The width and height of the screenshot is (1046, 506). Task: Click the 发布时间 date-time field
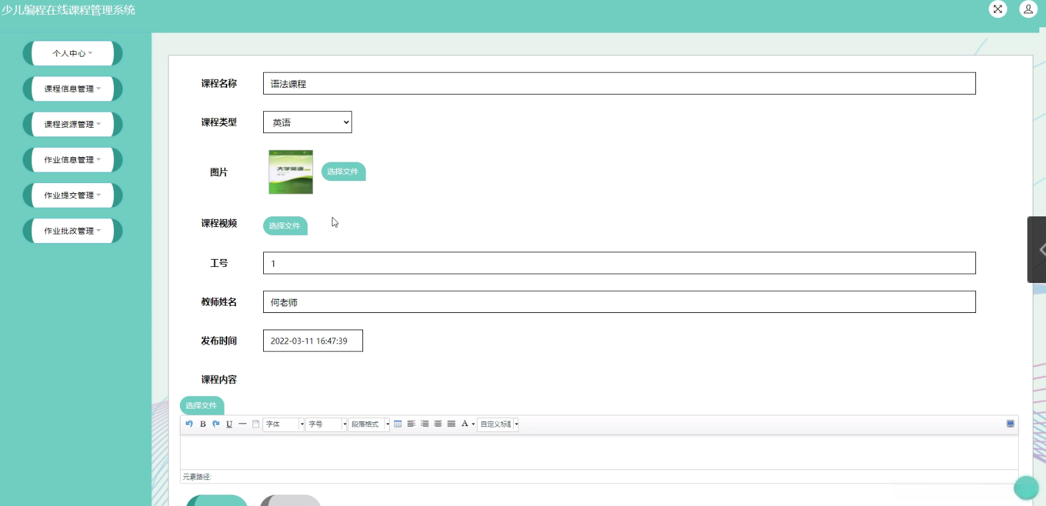coord(313,341)
